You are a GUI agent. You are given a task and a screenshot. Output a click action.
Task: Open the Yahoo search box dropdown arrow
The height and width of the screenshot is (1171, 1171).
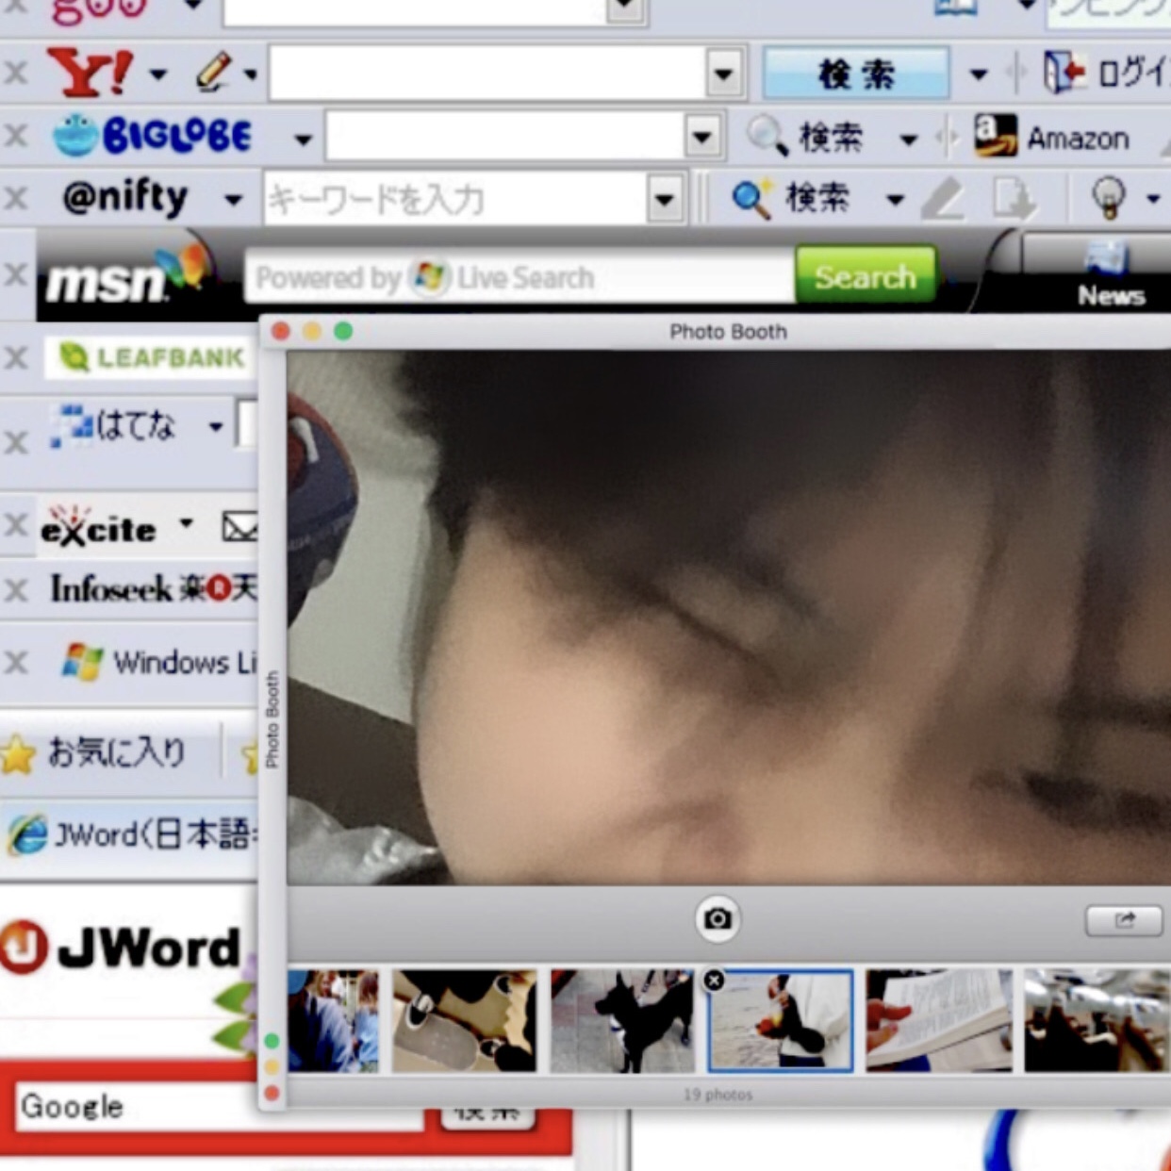click(723, 73)
